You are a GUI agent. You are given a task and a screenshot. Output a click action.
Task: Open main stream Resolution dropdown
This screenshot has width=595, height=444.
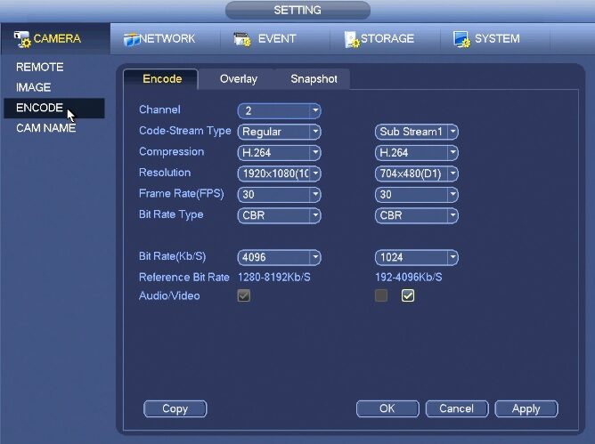pos(279,174)
